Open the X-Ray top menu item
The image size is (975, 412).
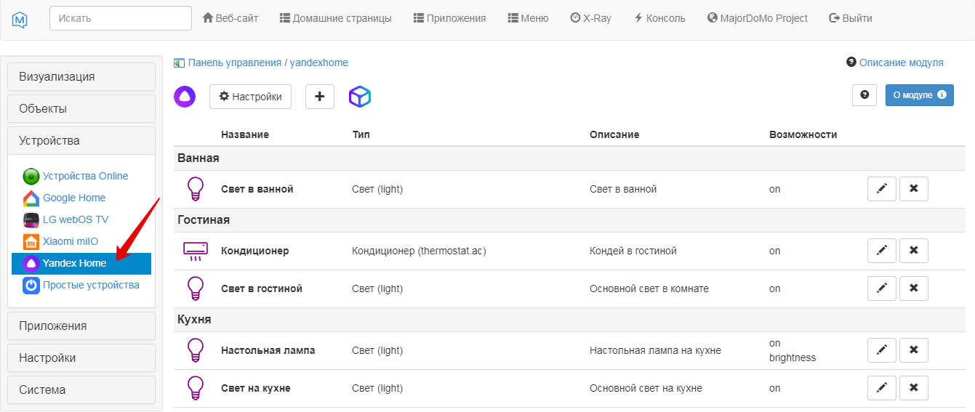tap(590, 18)
